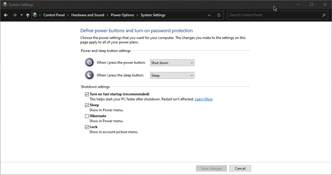Disable the Lock checkbox
Viewport: 332px width, 175px height.
pyautogui.click(x=87, y=127)
